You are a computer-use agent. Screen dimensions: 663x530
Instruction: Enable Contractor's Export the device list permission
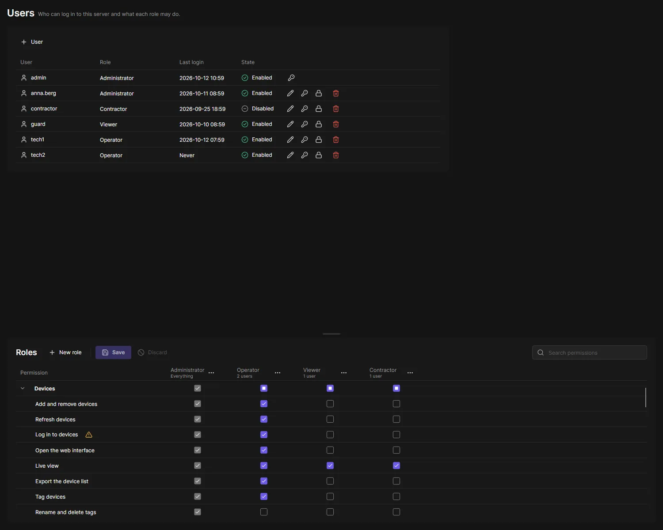[x=396, y=481]
